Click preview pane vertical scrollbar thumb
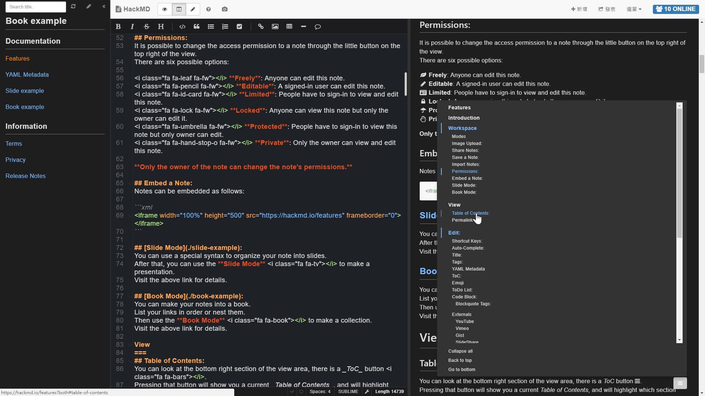 [x=702, y=64]
